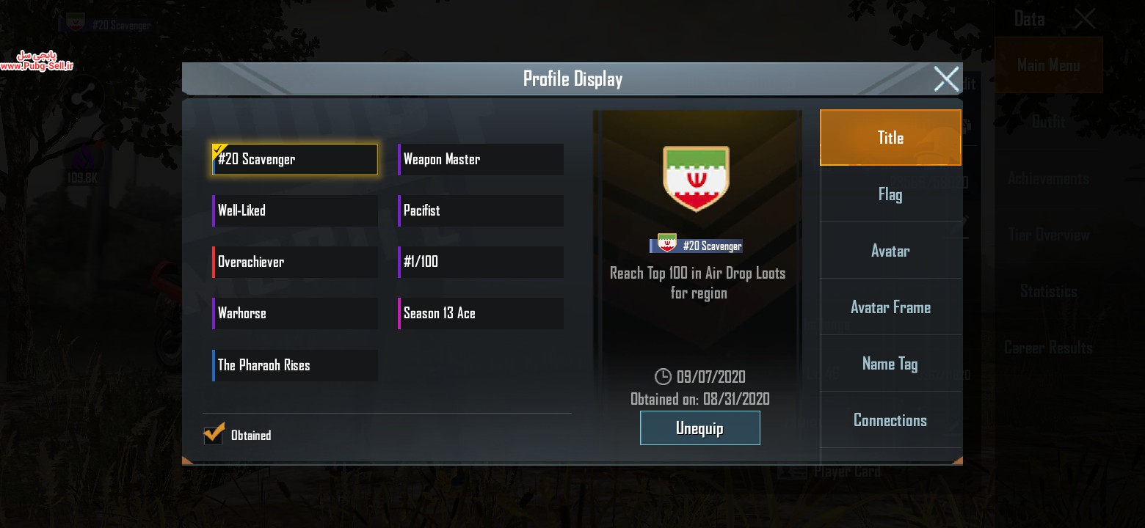
Task: Switch to the Flag tab
Action: (890, 194)
